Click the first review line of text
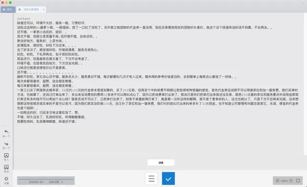The width and height of the screenshot is (307, 187). 51,23
